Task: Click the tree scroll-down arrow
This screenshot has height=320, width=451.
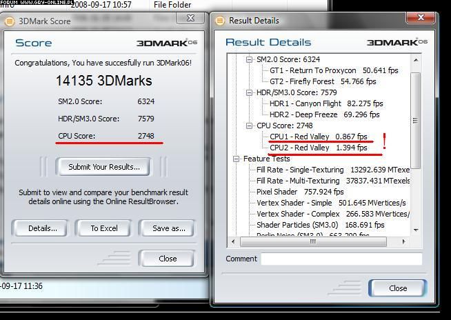Action: point(416,230)
